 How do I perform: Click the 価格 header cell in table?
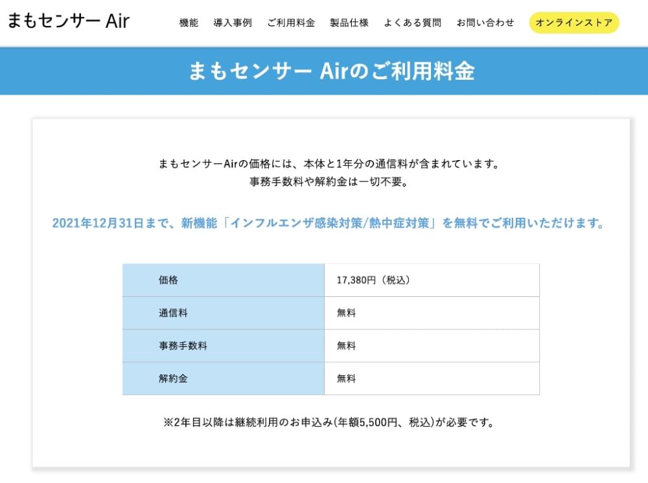(x=168, y=280)
